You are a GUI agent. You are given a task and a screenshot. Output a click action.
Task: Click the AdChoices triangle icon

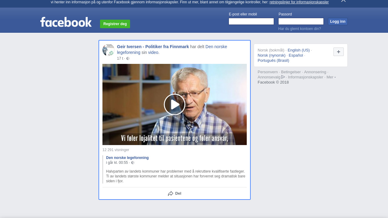click(x=283, y=77)
